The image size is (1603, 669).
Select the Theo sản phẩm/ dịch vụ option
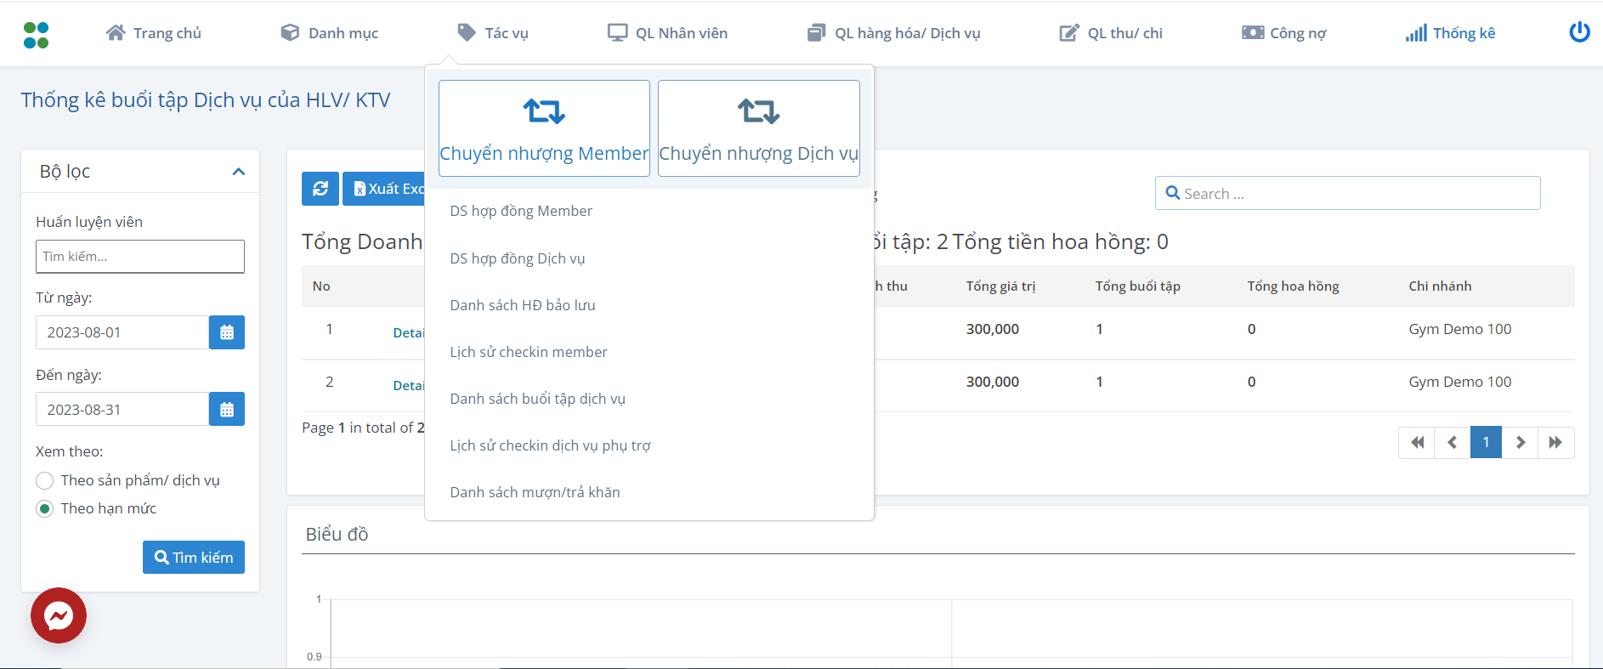click(x=45, y=481)
